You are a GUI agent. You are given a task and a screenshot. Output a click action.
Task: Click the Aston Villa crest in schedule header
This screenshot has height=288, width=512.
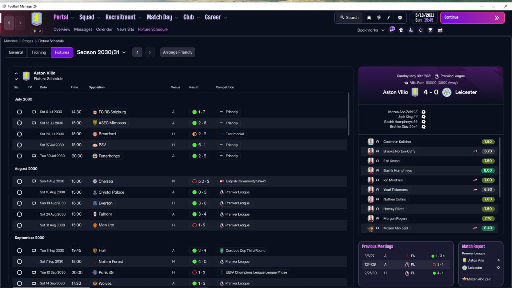pyautogui.click(x=26, y=76)
